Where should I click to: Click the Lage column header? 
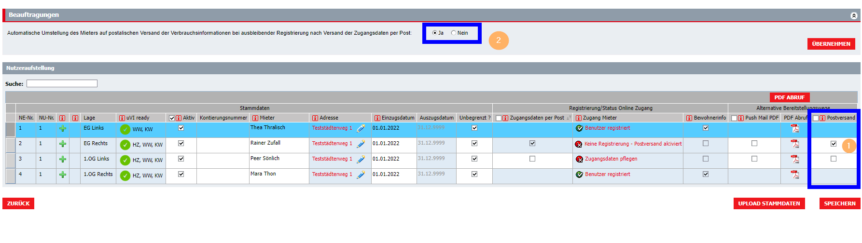point(89,118)
